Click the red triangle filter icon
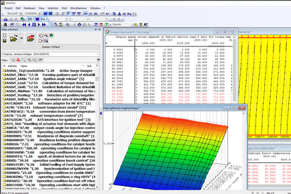The image size is (291, 194). pos(18,60)
